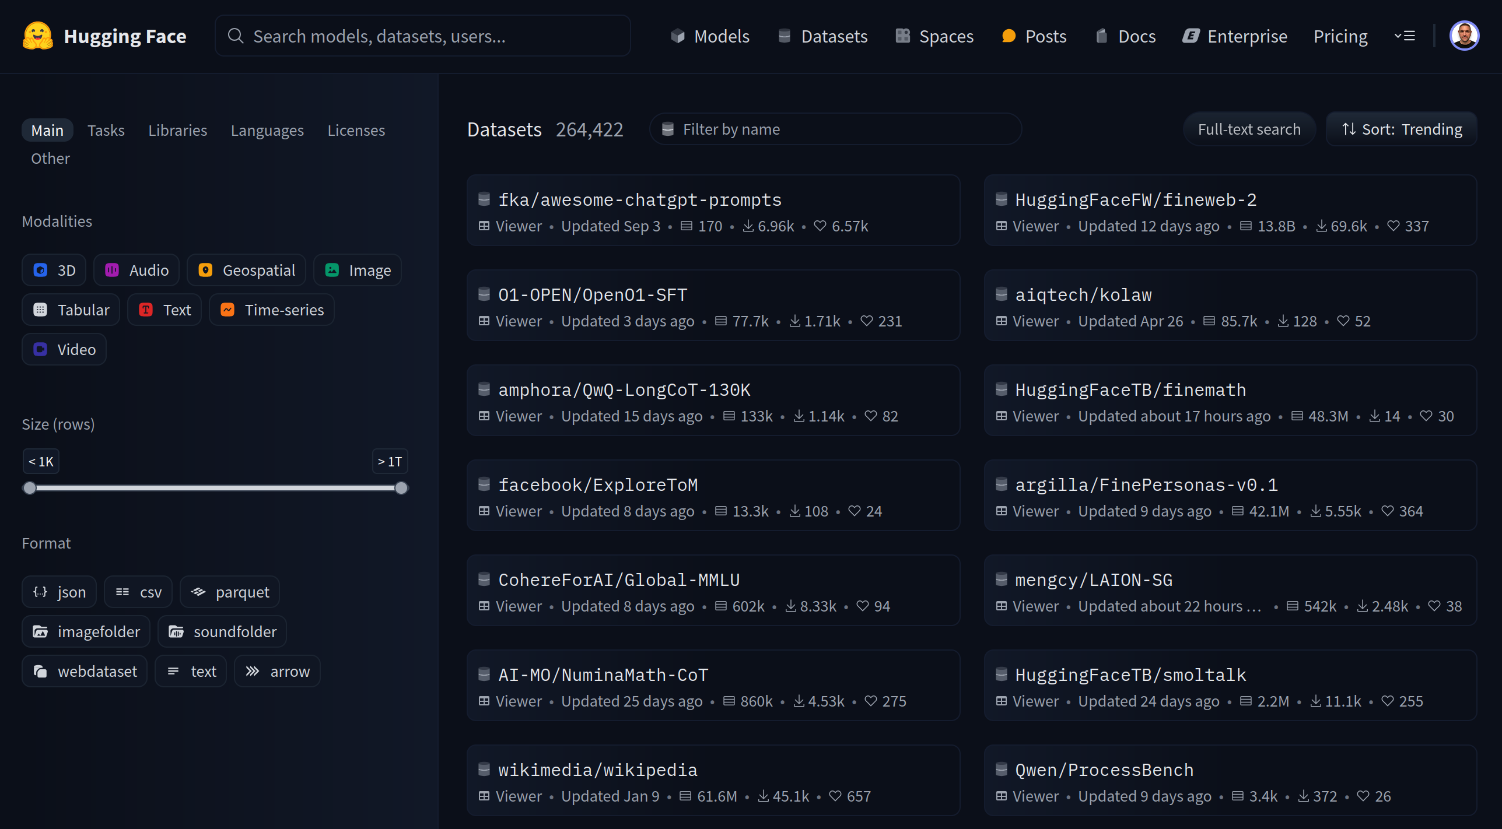The width and height of the screenshot is (1502, 829).
Task: Click the Full-text search button
Action: (x=1249, y=129)
